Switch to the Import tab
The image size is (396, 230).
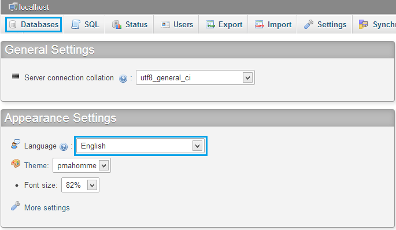click(x=273, y=24)
